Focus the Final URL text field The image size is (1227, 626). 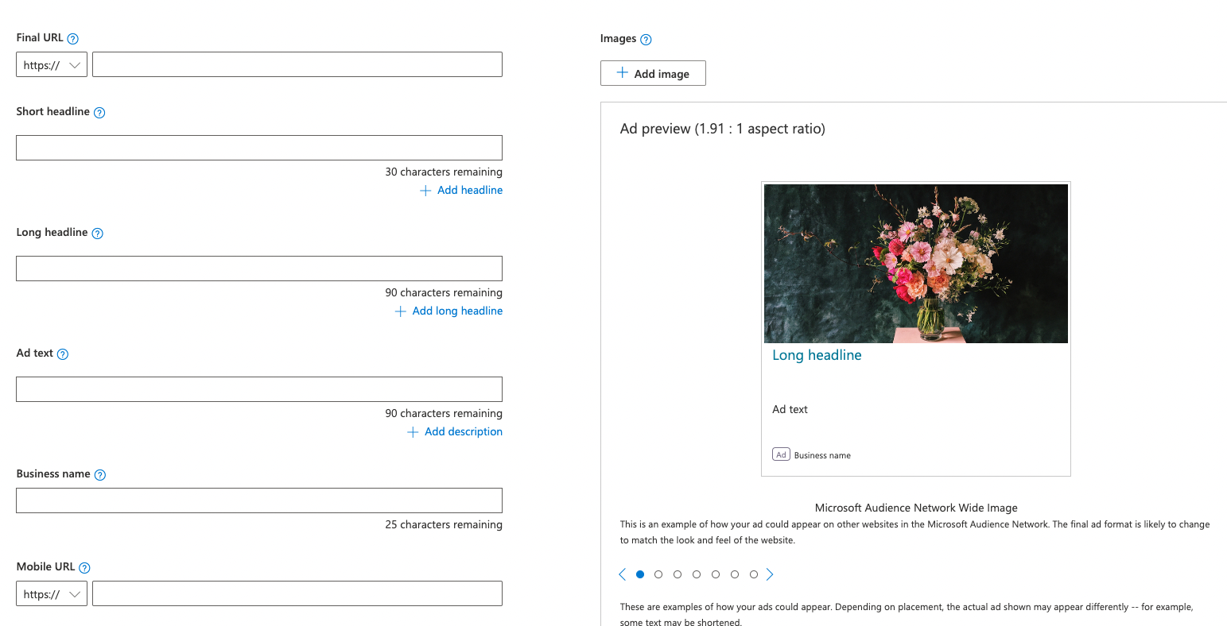point(297,64)
